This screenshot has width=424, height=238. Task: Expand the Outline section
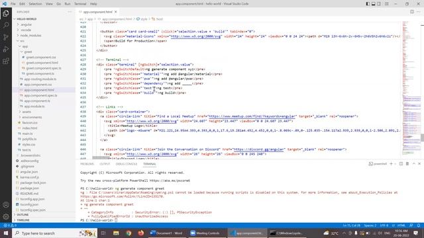[x=44, y=214]
